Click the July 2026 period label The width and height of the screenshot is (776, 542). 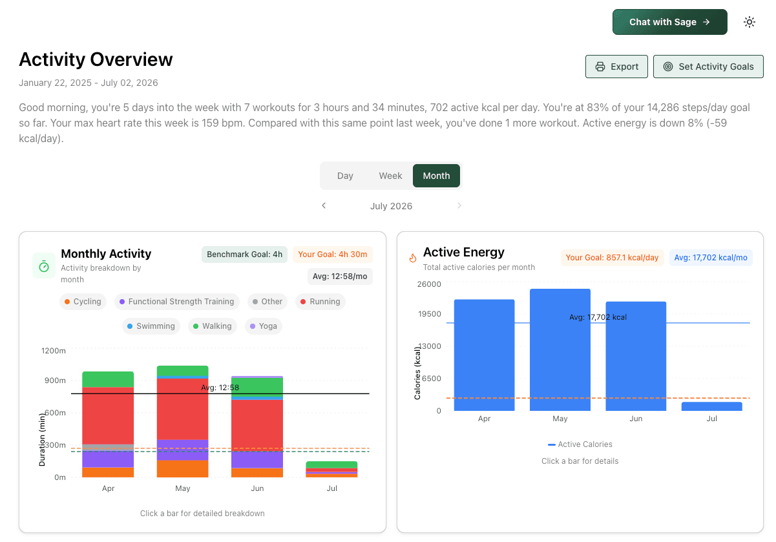tap(391, 206)
